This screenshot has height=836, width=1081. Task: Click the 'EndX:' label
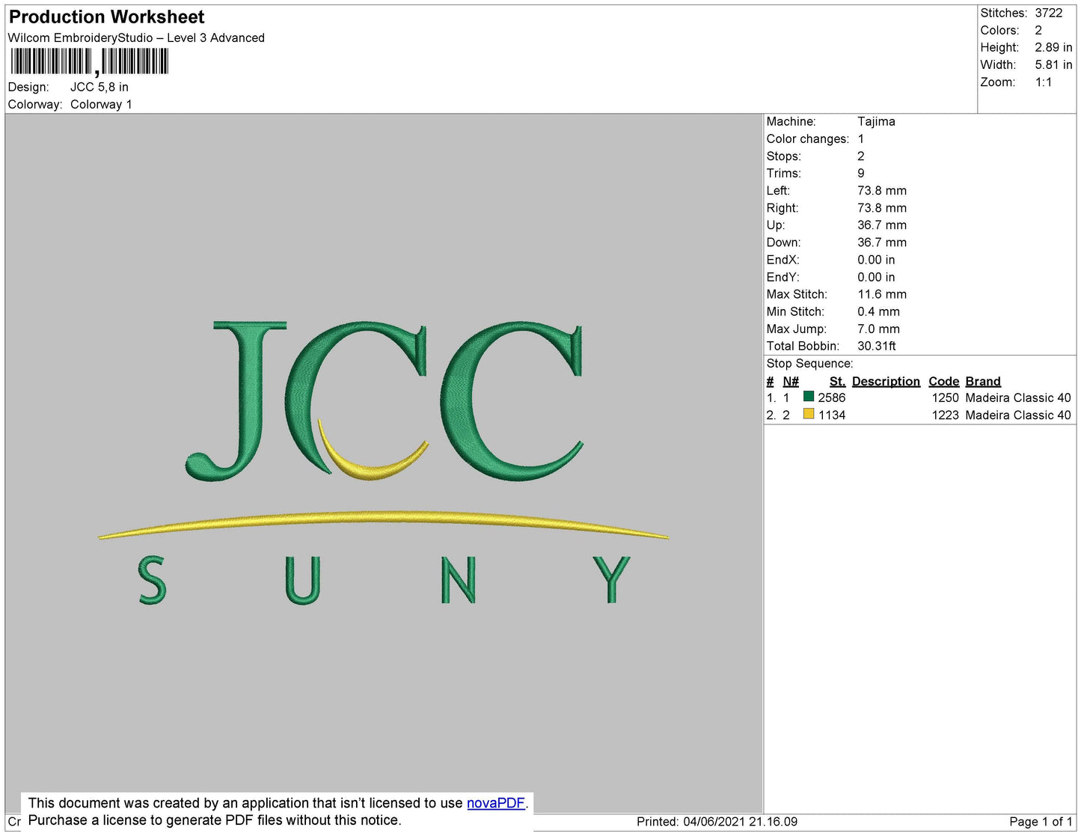(x=783, y=260)
